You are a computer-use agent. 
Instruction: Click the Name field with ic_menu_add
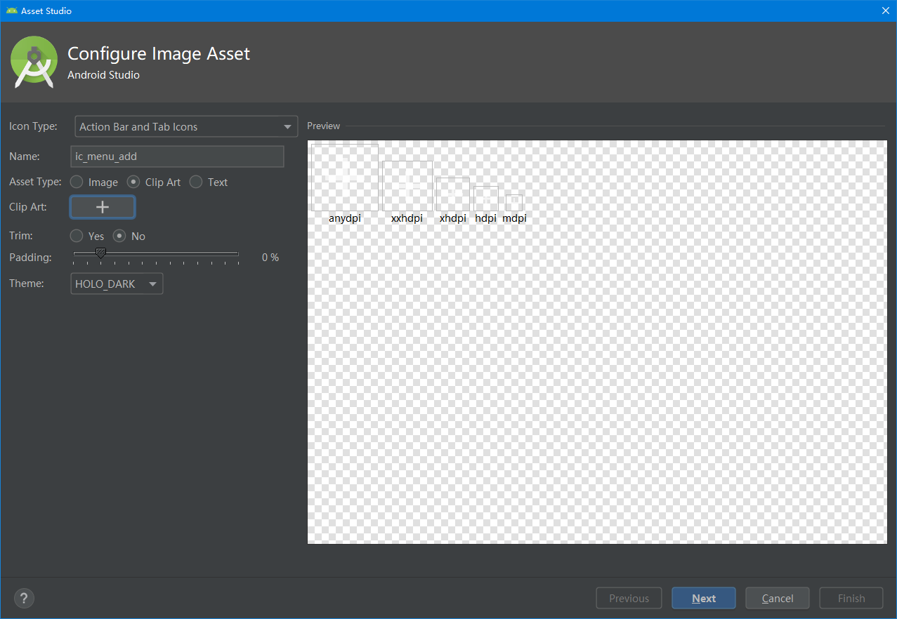[178, 157]
